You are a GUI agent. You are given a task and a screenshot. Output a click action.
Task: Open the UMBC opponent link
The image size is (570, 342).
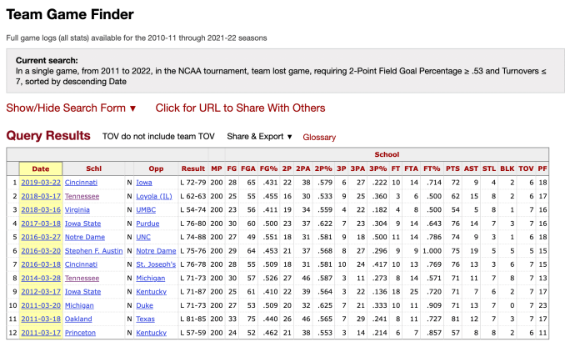[x=146, y=209]
